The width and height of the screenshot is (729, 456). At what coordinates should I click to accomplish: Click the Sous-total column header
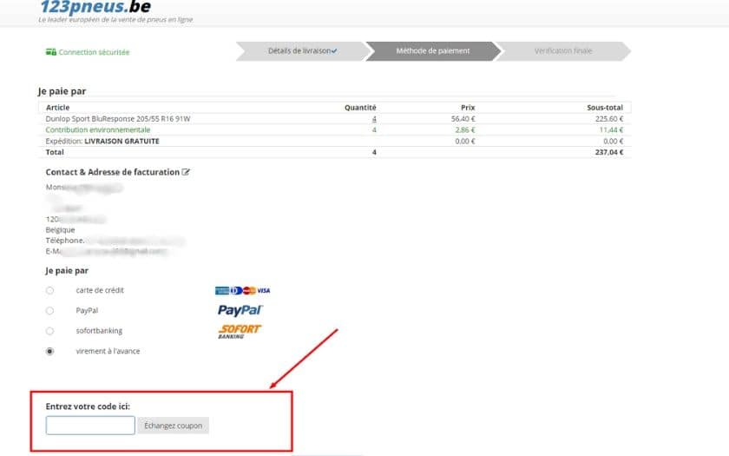tap(604, 108)
